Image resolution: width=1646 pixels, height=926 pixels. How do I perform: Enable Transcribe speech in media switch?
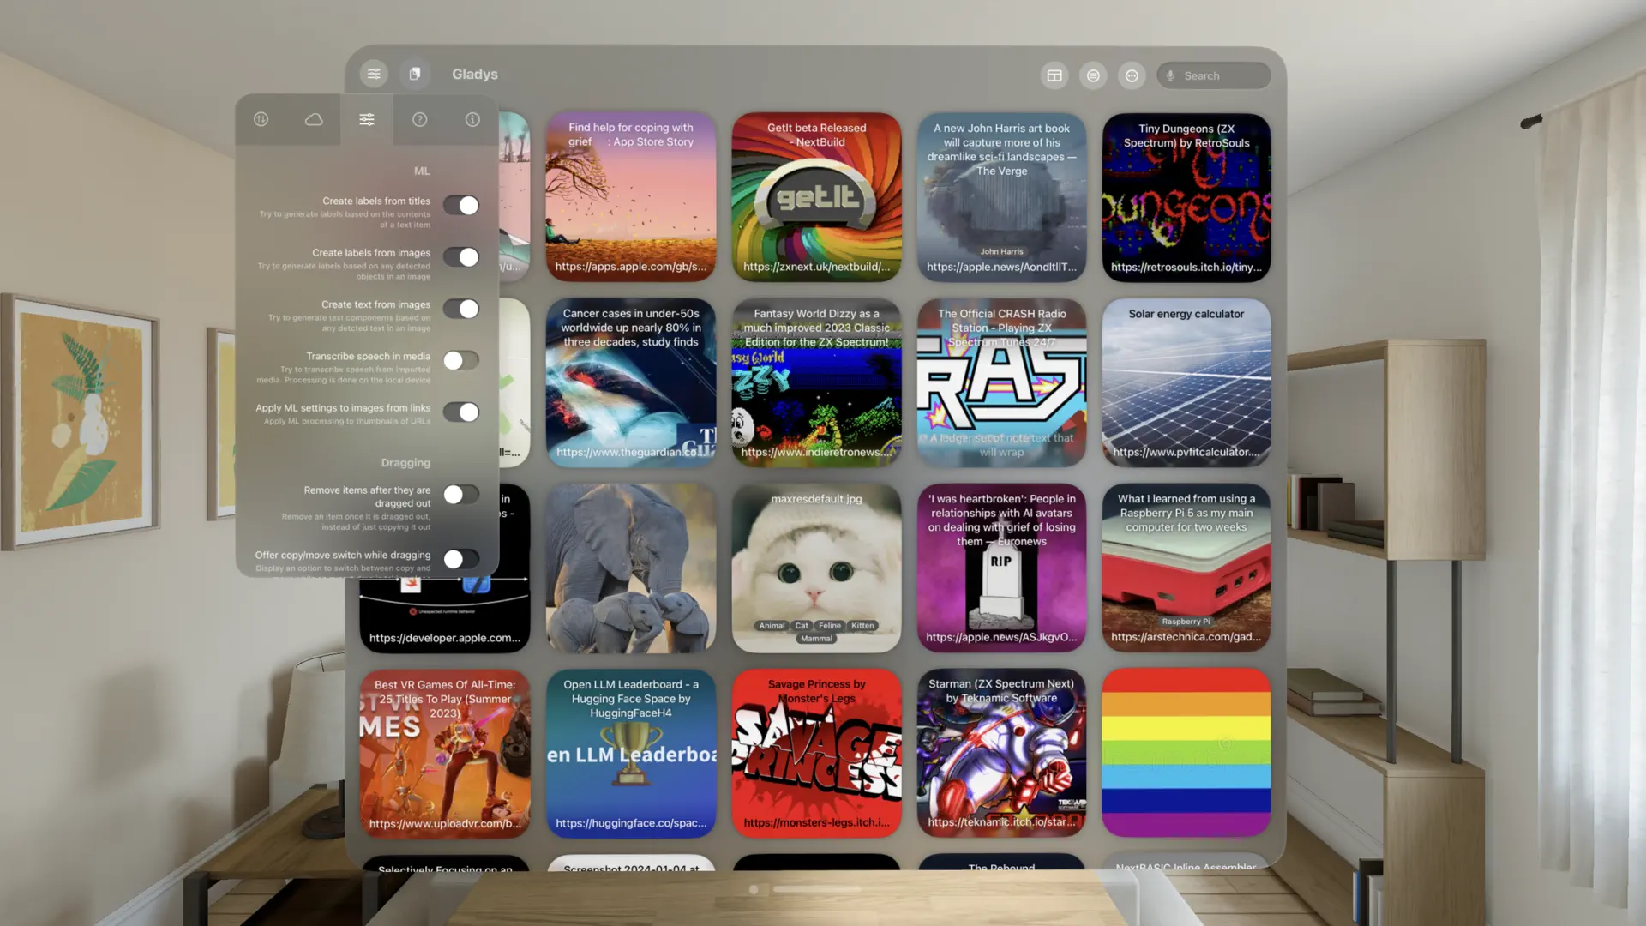click(x=461, y=361)
